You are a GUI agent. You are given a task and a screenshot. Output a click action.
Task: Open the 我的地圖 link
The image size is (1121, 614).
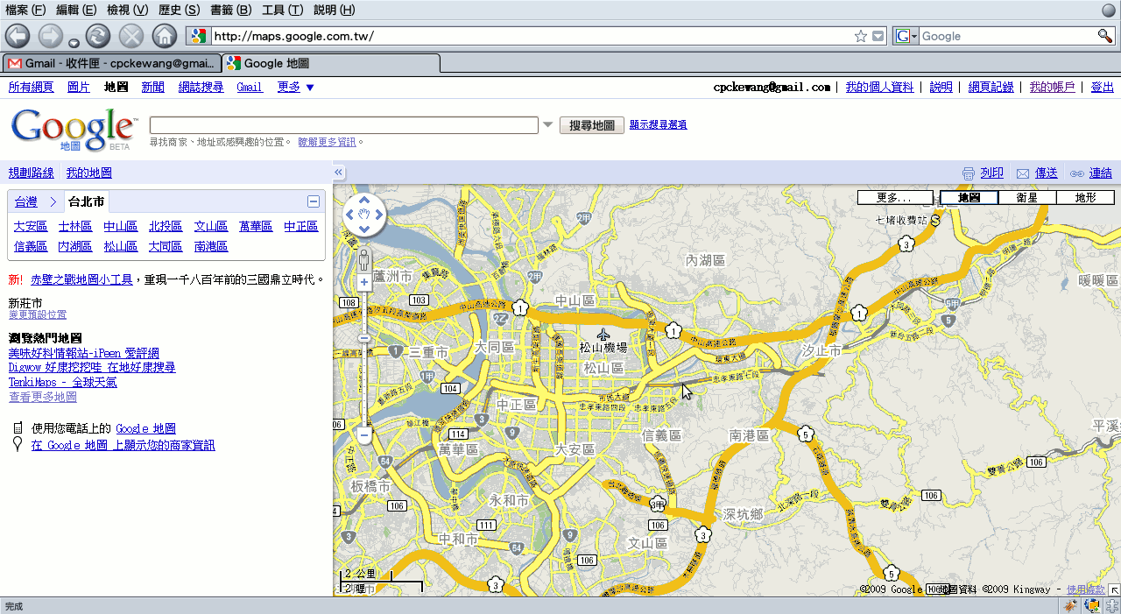pos(89,173)
